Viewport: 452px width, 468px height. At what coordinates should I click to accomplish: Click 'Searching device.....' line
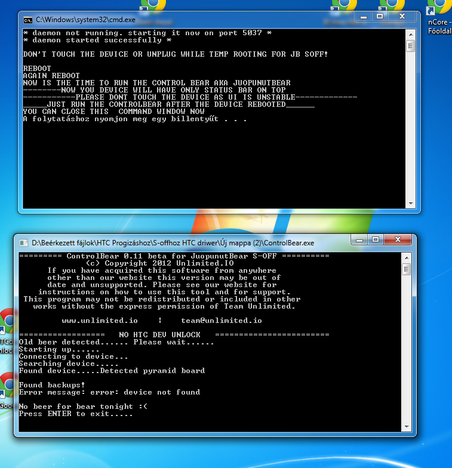(x=69, y=364)
